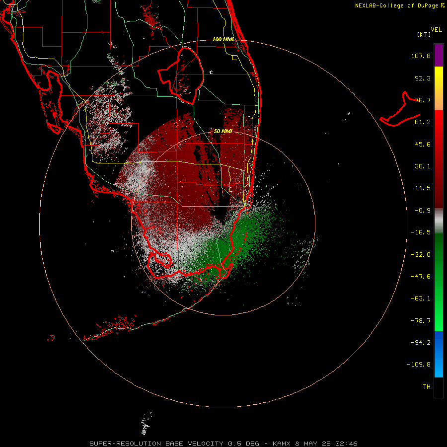Click the -16.5 velocity scale value
447x447 pixels.
coord(421,232)
